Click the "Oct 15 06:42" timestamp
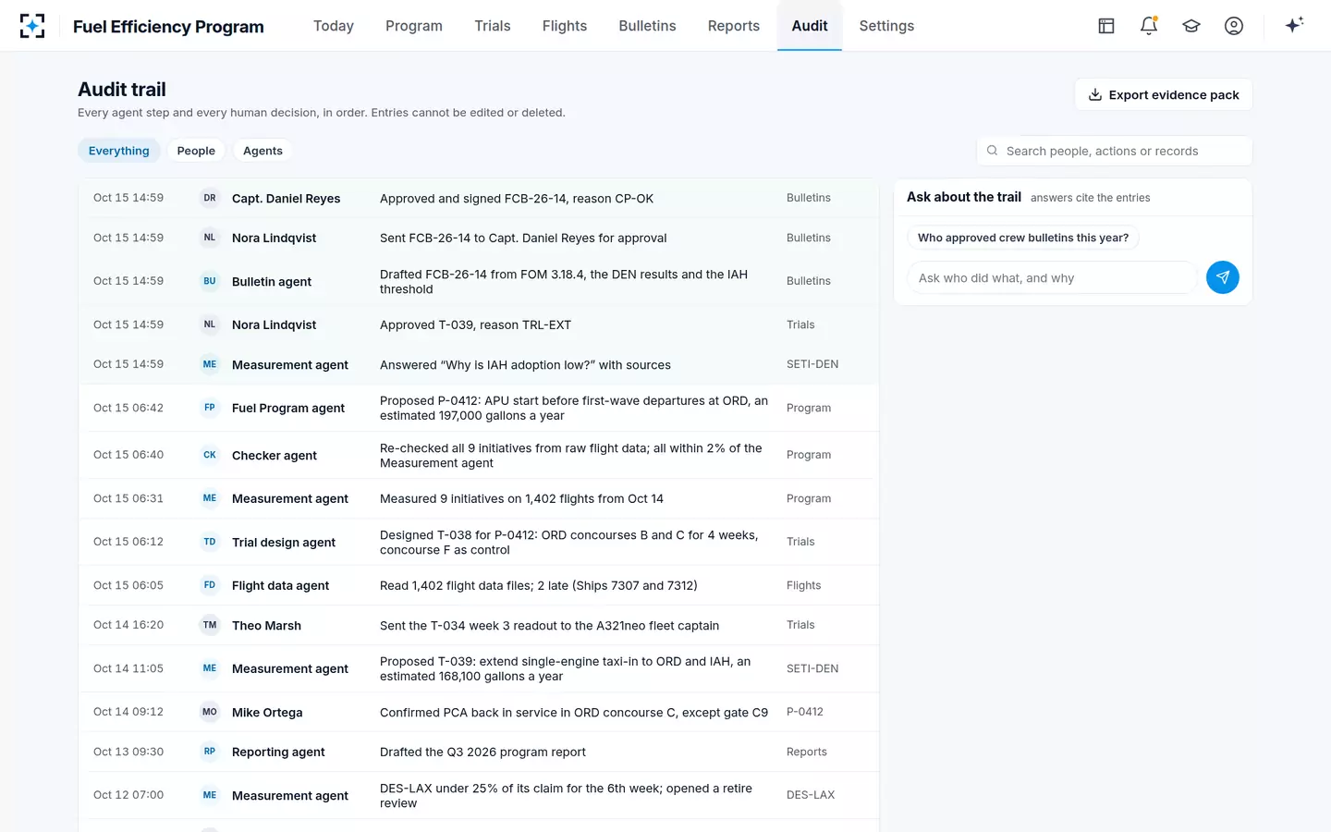Image resolution: width=1331 pixels, height=832 pixels. point(128,408)
